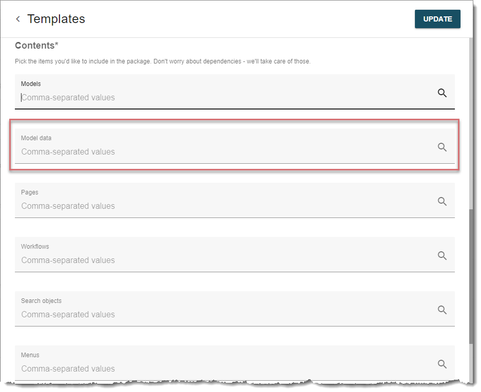Focus the Model data comma-separated values placeholder
The width and height of the screenshot is (481, 392).
[68, 151]
